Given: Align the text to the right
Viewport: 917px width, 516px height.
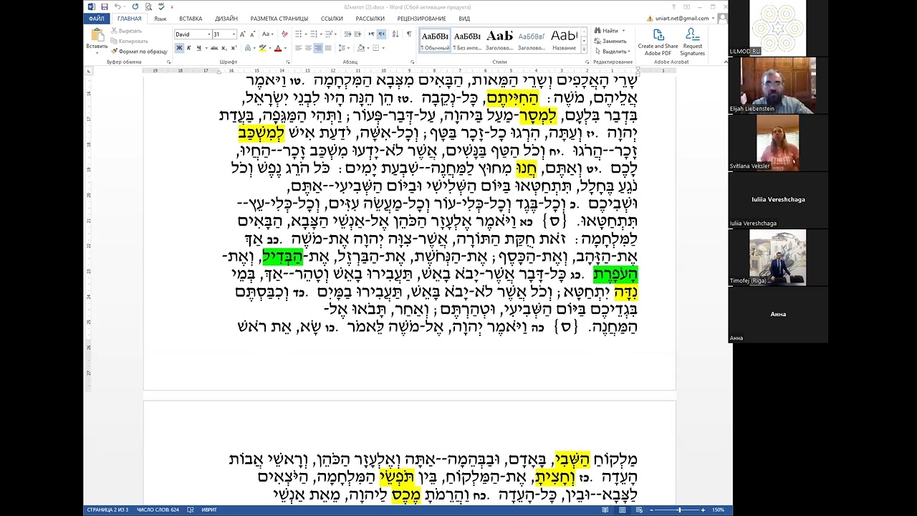Looking at the screenshot, I should click(x=318, y=48).
